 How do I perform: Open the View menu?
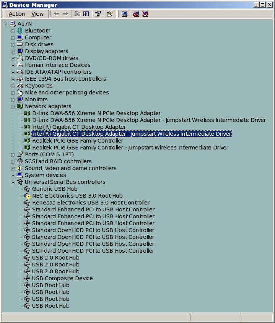[x=37, y=14]
